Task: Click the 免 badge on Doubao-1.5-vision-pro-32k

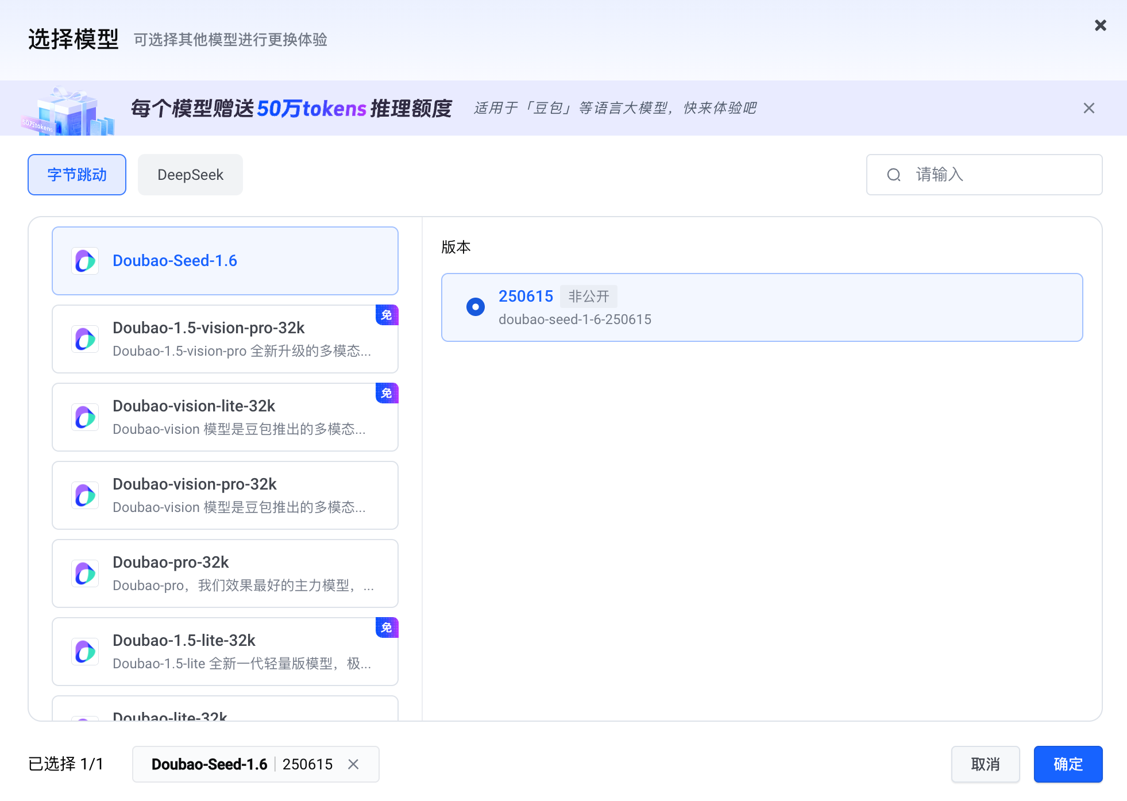Action: (x=387, y=315)
